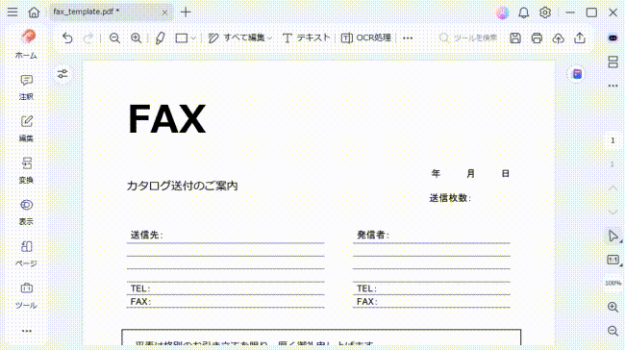Print the document

click(537, 37)
